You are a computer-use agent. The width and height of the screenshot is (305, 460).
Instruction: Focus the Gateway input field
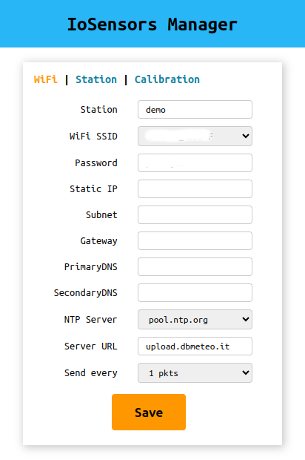click(x=195, y=240)
